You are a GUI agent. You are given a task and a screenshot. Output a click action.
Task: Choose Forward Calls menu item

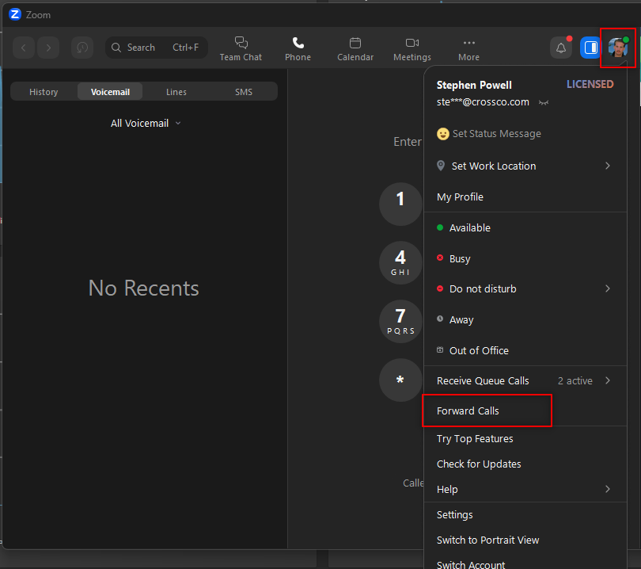coord(525,411)
